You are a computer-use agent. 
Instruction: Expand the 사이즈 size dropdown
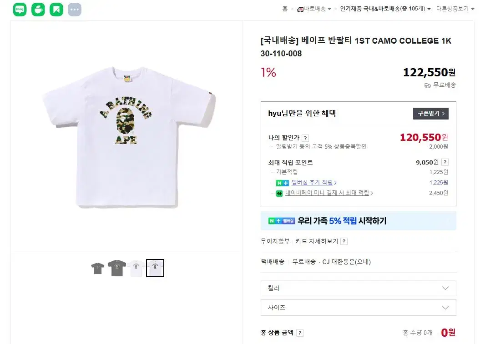pyautogui.click(x=358, y=308)
